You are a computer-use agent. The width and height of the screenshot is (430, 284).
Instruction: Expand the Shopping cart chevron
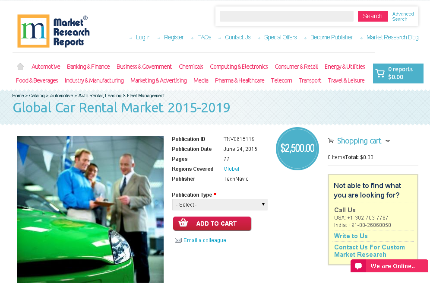tap(388, 141)
